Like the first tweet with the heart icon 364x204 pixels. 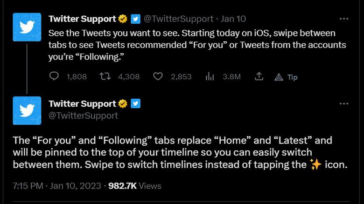(x=158, y=76)
